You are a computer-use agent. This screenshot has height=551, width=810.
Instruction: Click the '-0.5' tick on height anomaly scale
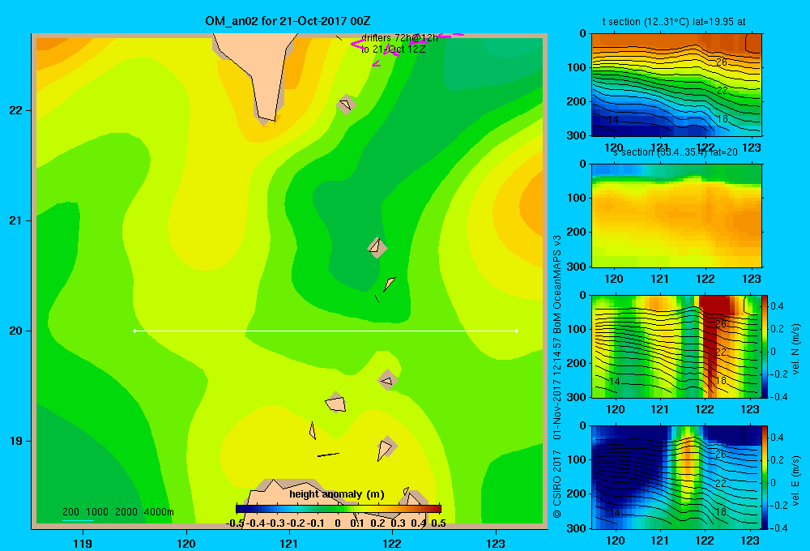tap(235, 523)
